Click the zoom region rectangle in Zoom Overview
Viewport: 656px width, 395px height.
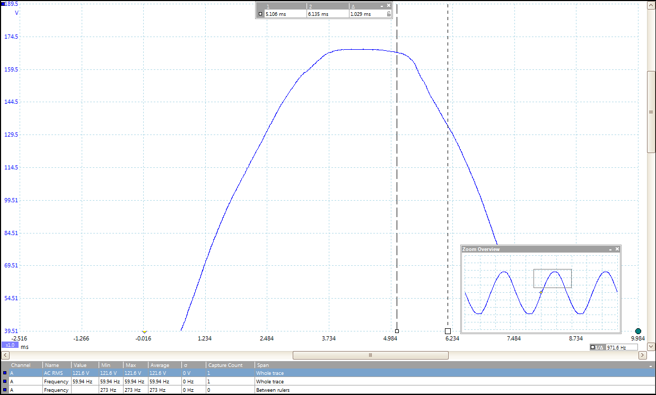552,279
